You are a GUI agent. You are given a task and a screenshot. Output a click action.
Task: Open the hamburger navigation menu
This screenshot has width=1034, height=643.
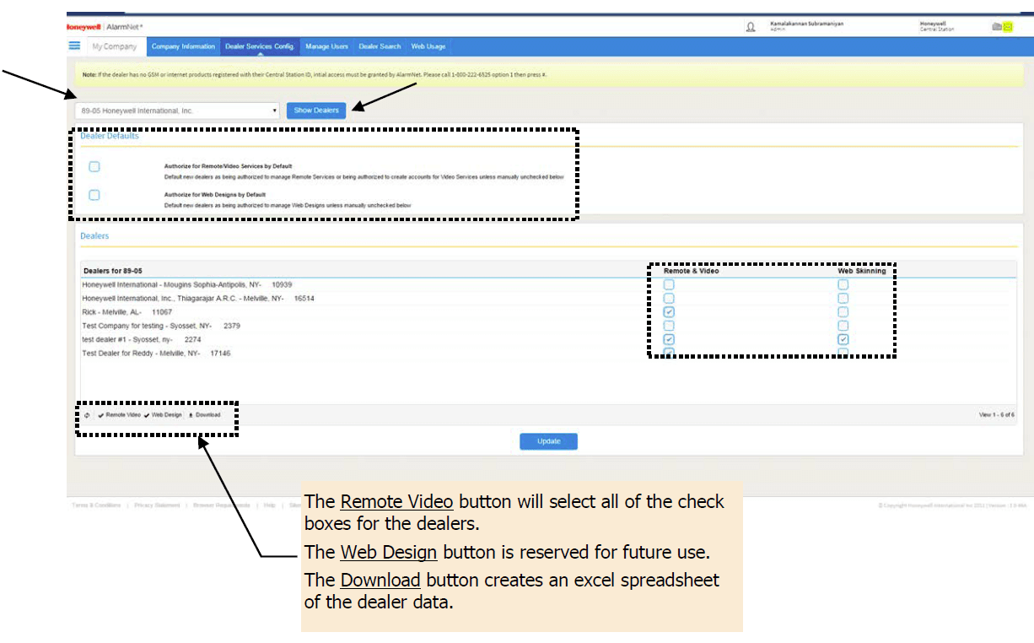tap(74, 46)
